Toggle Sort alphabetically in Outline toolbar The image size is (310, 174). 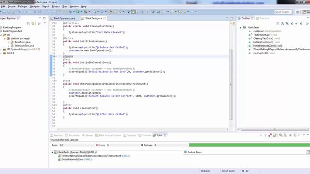282,24
